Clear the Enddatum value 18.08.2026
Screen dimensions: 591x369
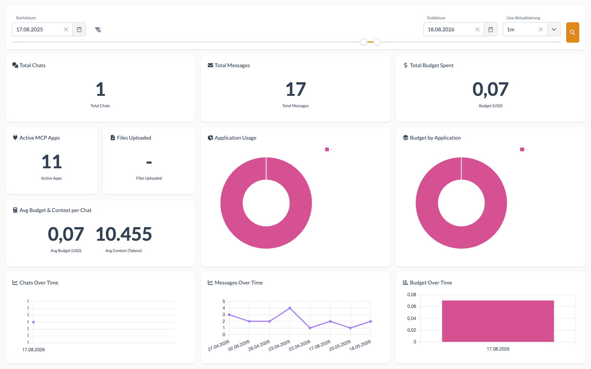tap(477, 29)
